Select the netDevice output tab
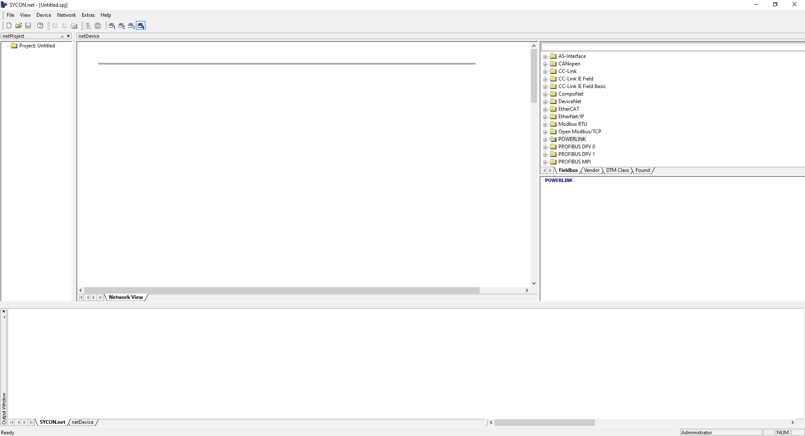 (x=83, y=422)
